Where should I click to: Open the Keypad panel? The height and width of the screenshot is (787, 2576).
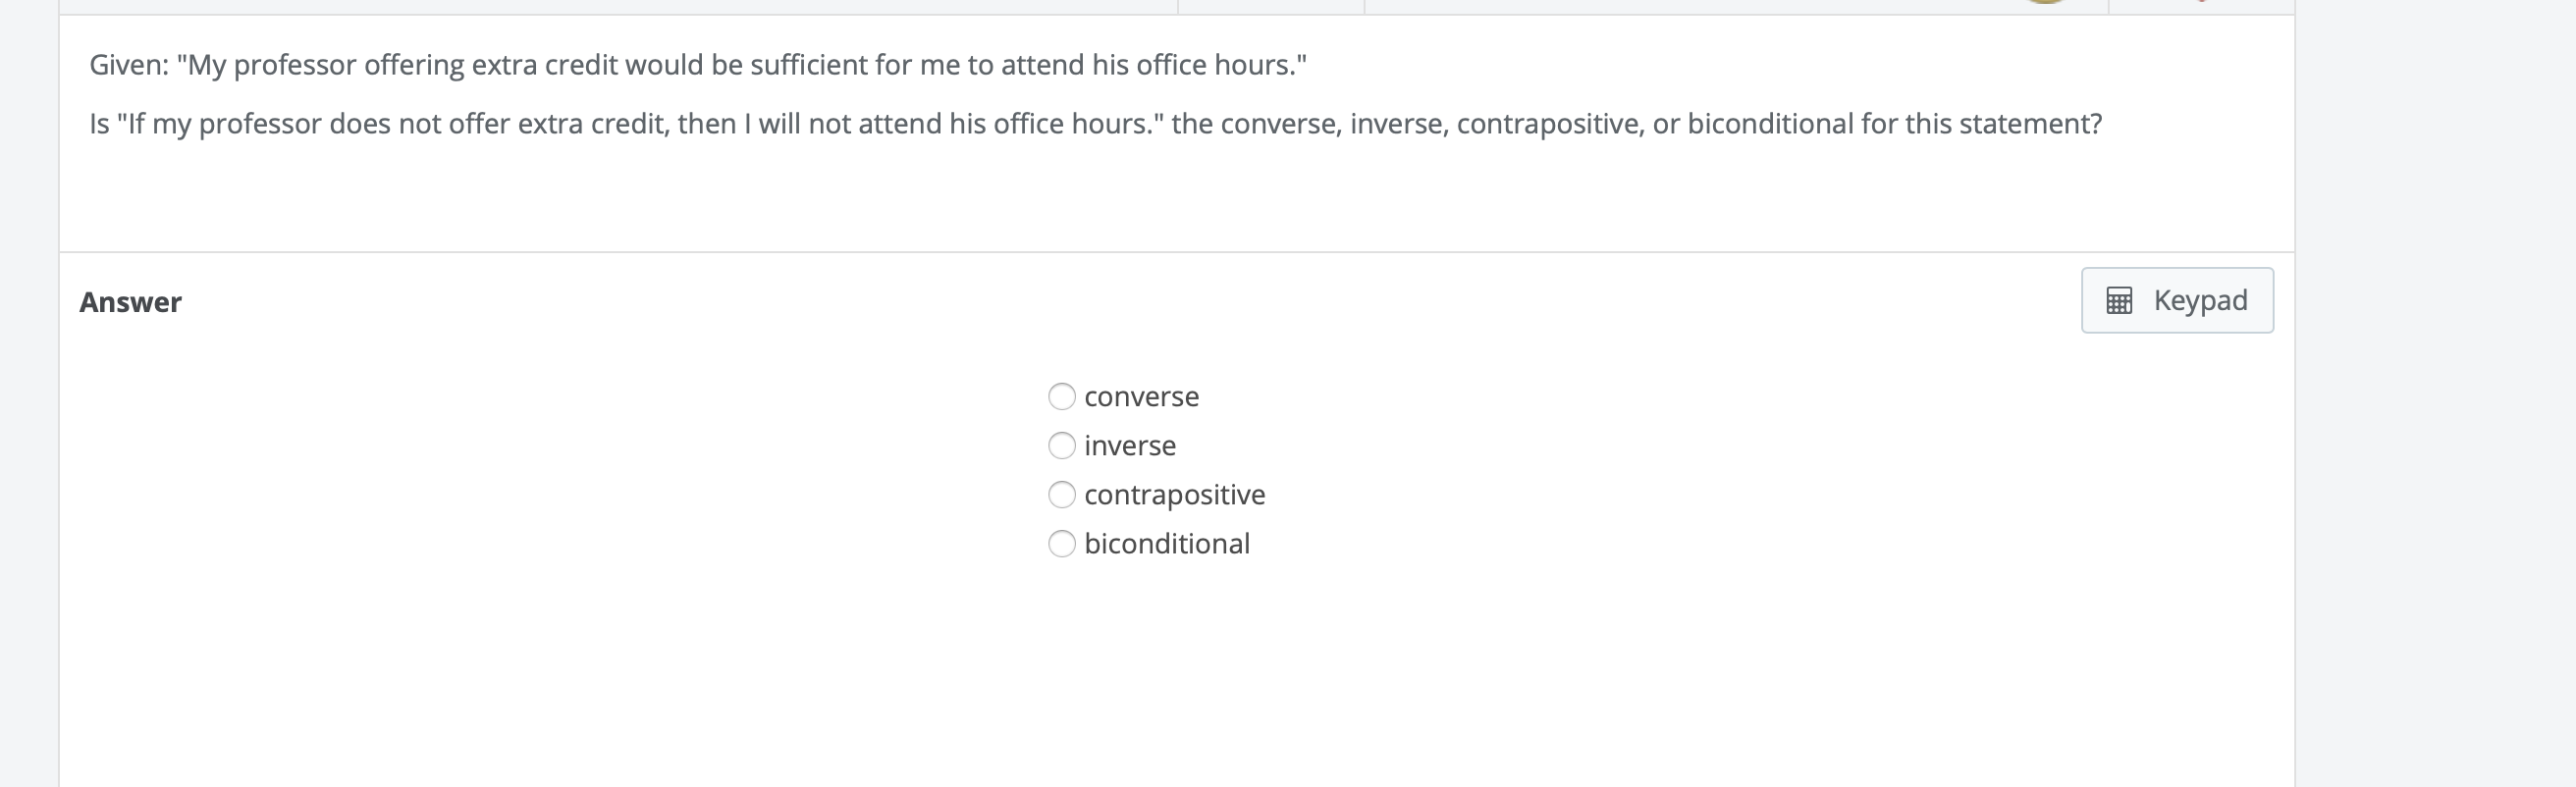pyautogui.click(x=2176, y=299)
